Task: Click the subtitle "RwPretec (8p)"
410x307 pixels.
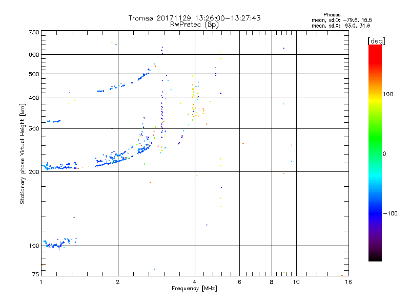Action: [194, 25]
